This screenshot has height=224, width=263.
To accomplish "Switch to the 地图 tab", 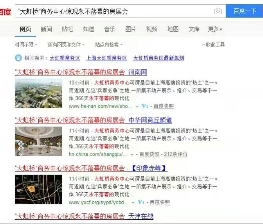I will pos(173,29).
